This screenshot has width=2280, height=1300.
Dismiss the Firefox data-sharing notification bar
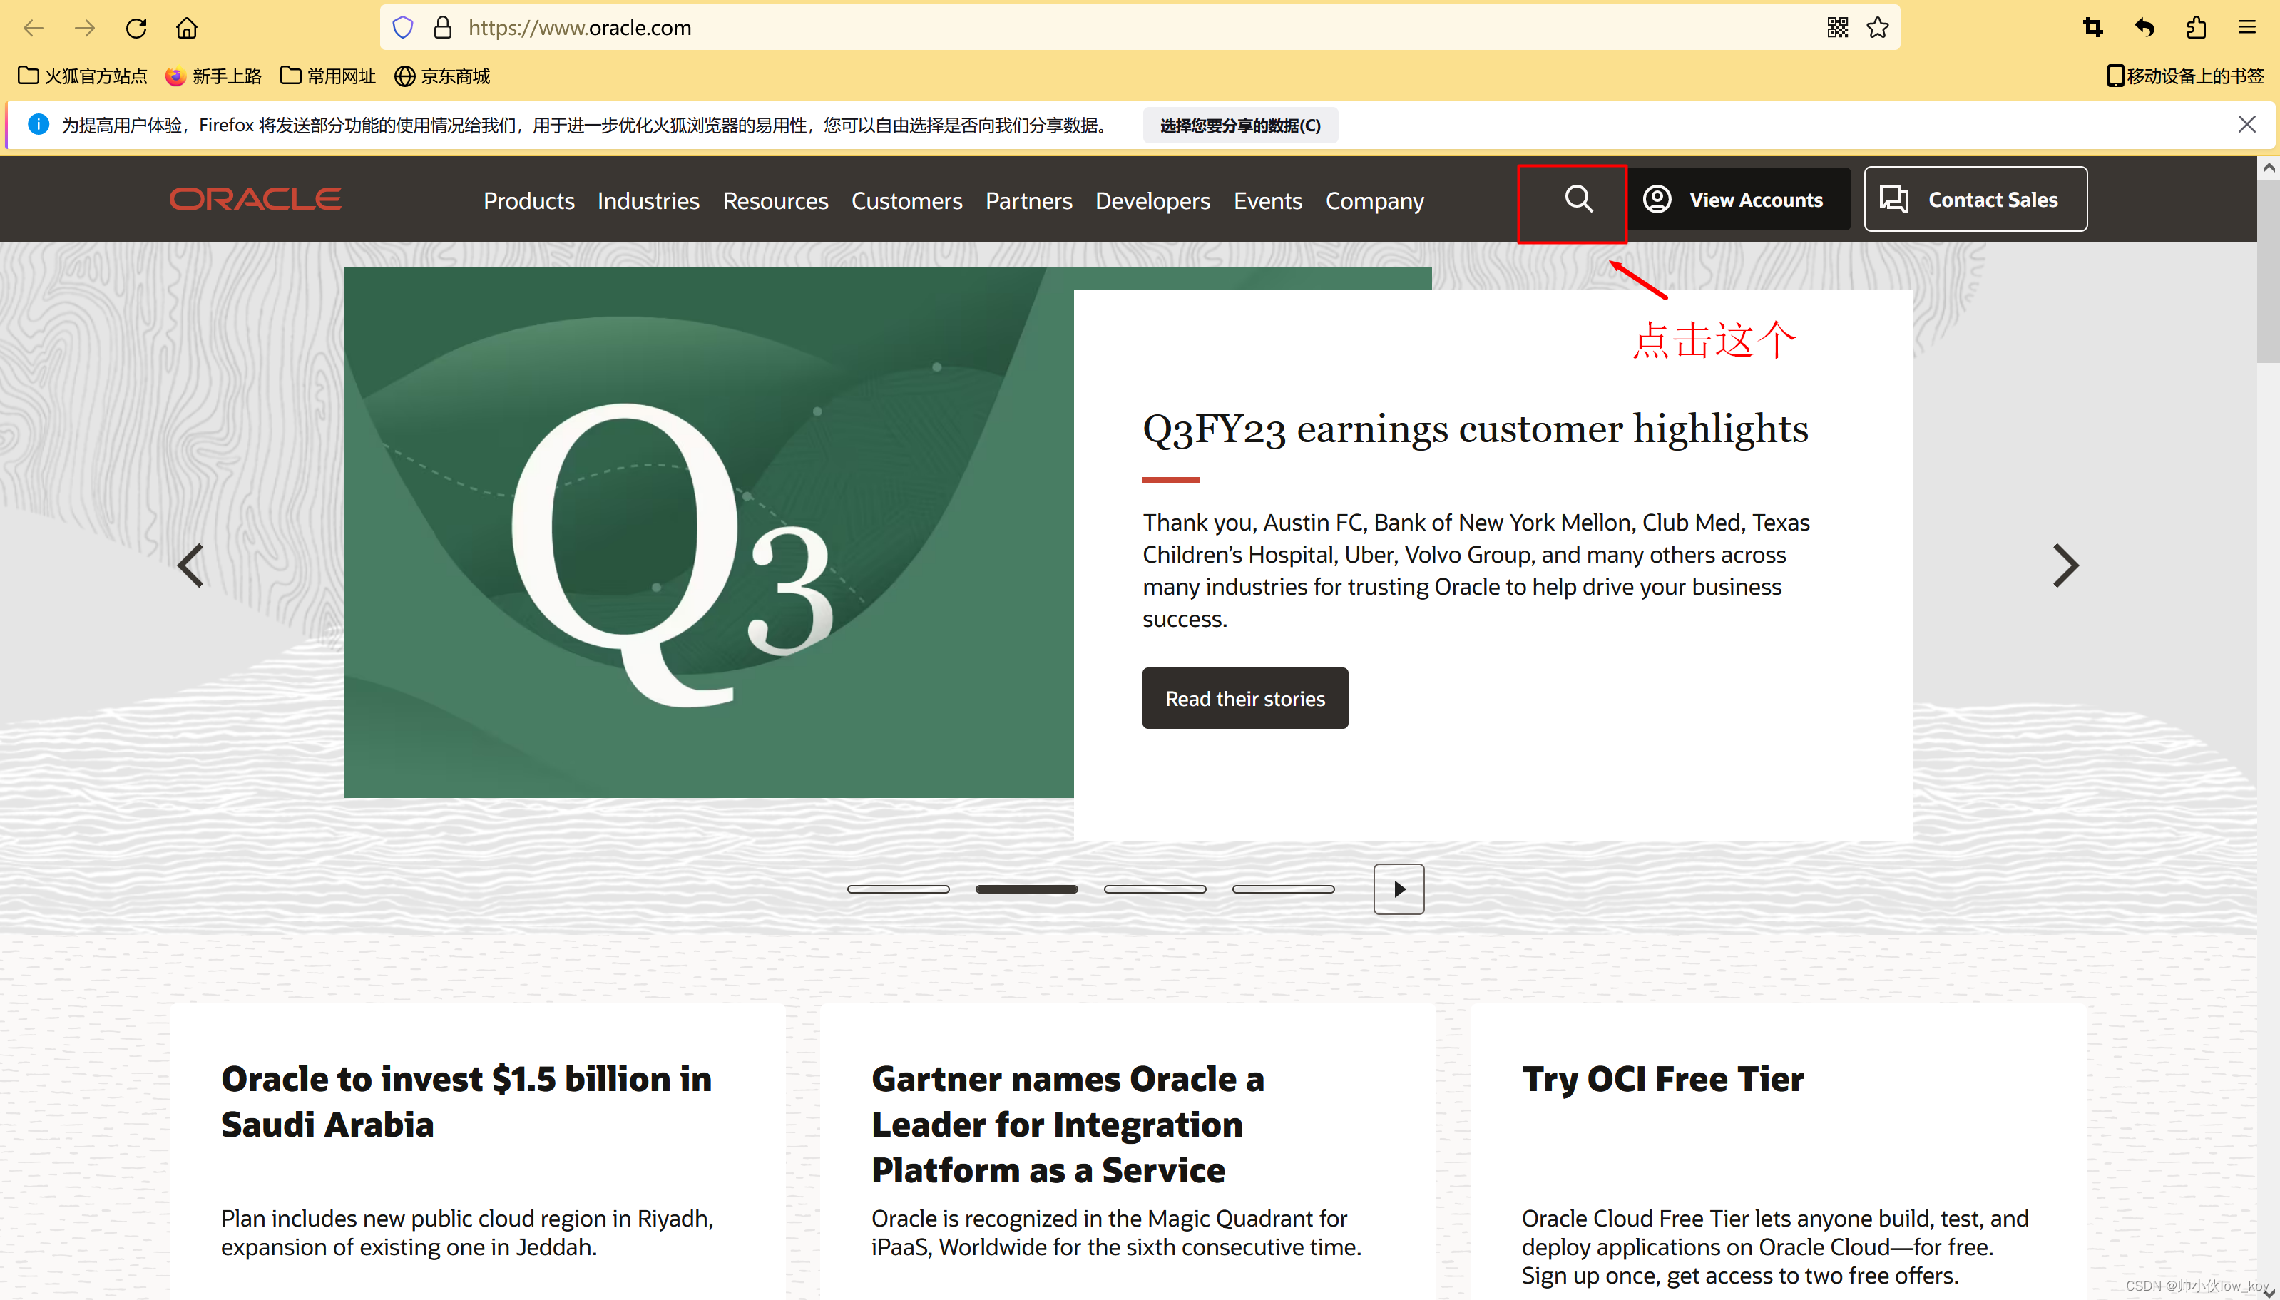[2246, 124]
